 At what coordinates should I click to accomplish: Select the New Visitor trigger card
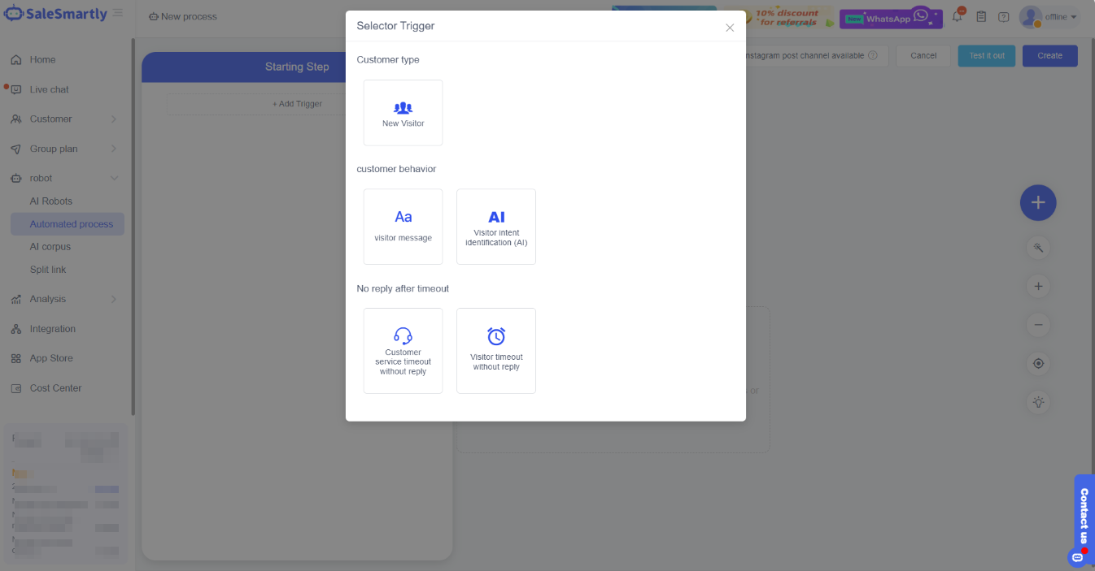point(403,113)
